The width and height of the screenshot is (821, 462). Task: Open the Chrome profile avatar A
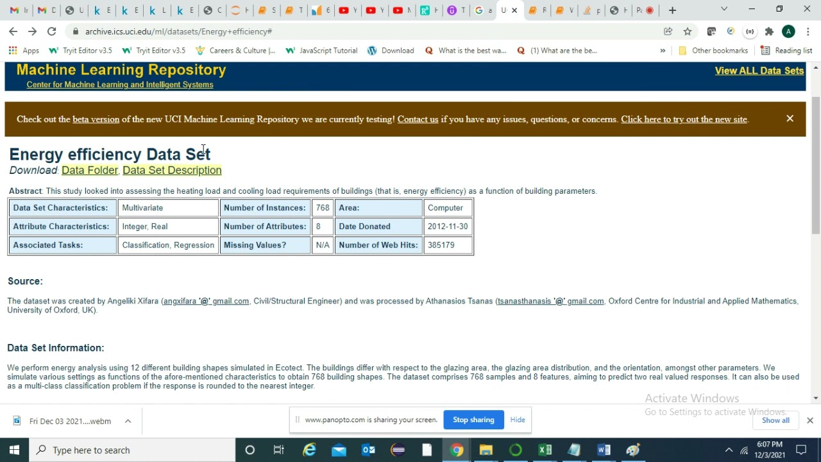point(788,31)
